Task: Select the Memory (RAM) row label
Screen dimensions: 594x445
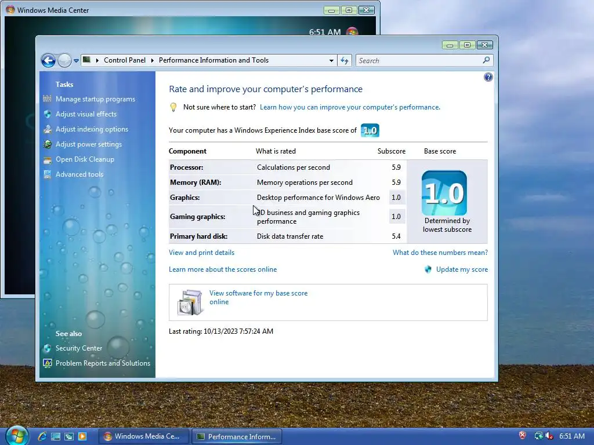Action: click(x=195, y=183)
